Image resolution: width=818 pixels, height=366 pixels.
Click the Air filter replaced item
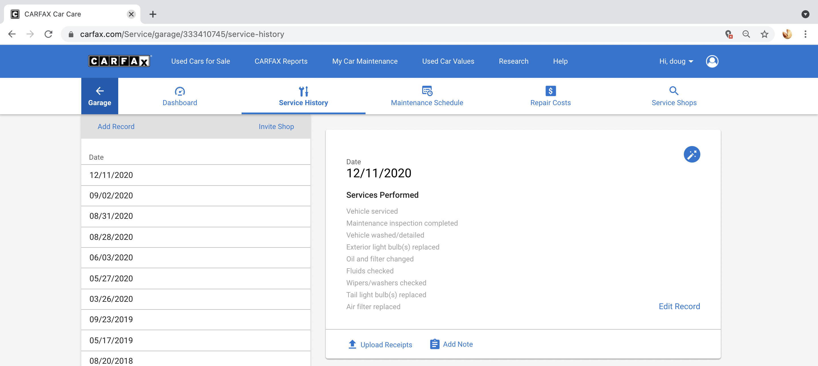coord(373,307)
